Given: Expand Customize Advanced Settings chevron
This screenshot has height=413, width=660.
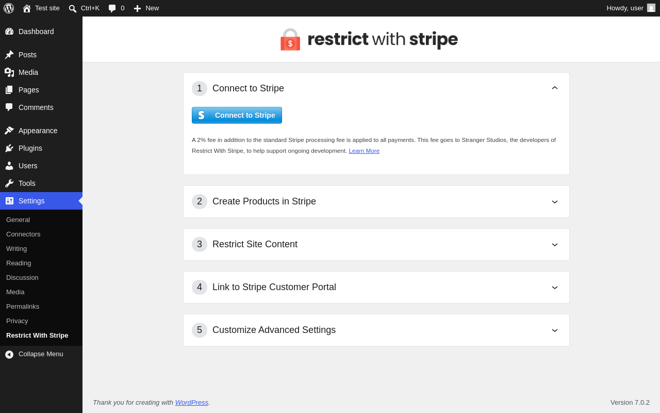Looking at the screenshot, I should [555, 330].
